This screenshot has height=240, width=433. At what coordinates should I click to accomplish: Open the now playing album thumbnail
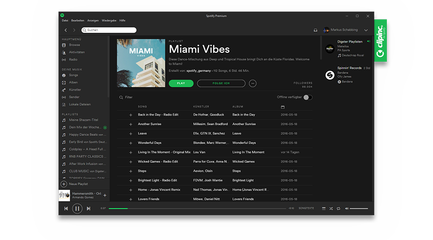point(64,195)
